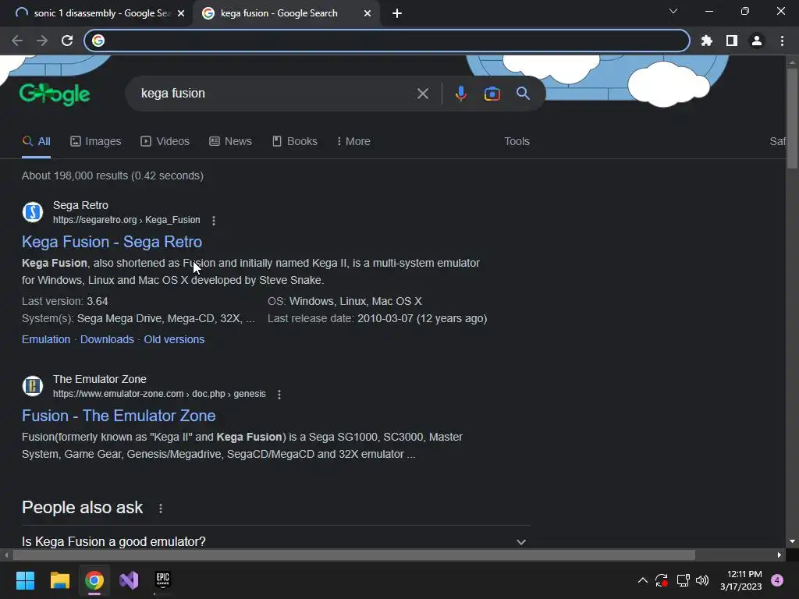The height and width of the screenshot is (599, 799).
Task: Open the clock showing 12:11 PM
Action: coord(741,580)
